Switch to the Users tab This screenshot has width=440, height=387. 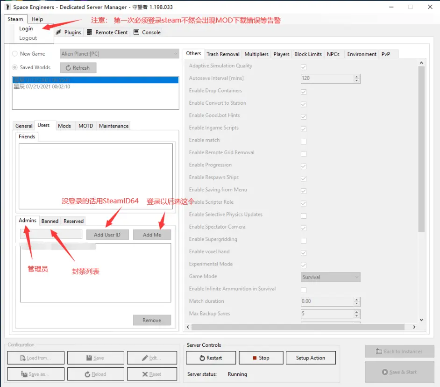43,125
